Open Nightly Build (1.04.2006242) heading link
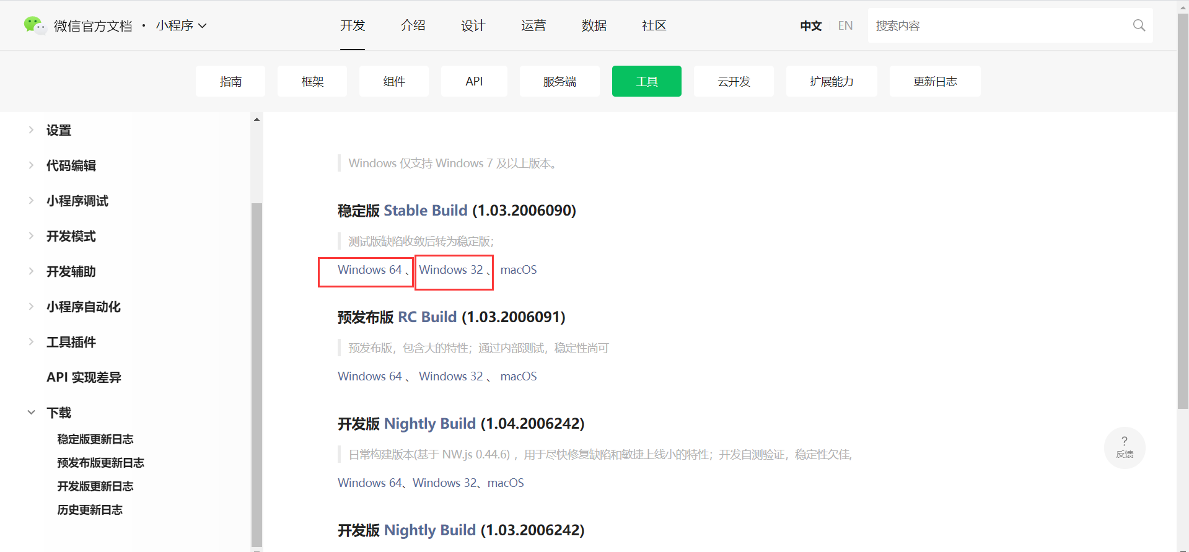The image size is (1189, 552). [x=430, y=423]
